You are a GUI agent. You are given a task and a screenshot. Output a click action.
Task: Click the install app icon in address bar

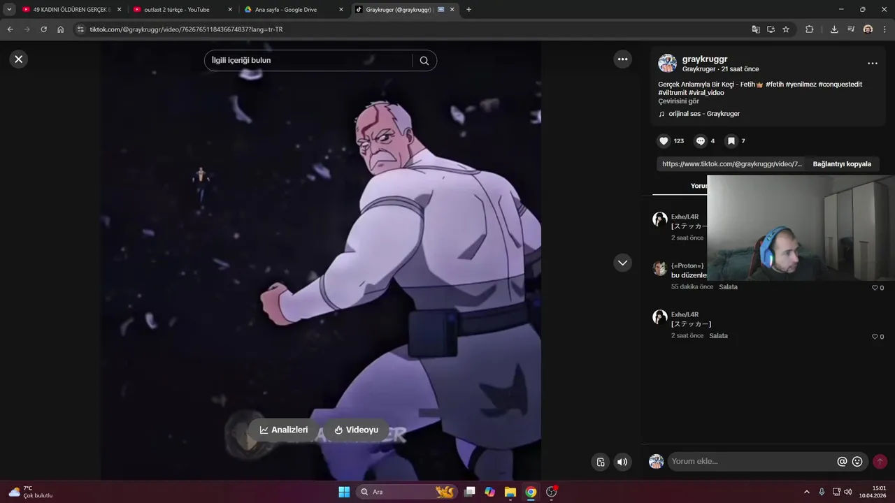pos(771,29)
